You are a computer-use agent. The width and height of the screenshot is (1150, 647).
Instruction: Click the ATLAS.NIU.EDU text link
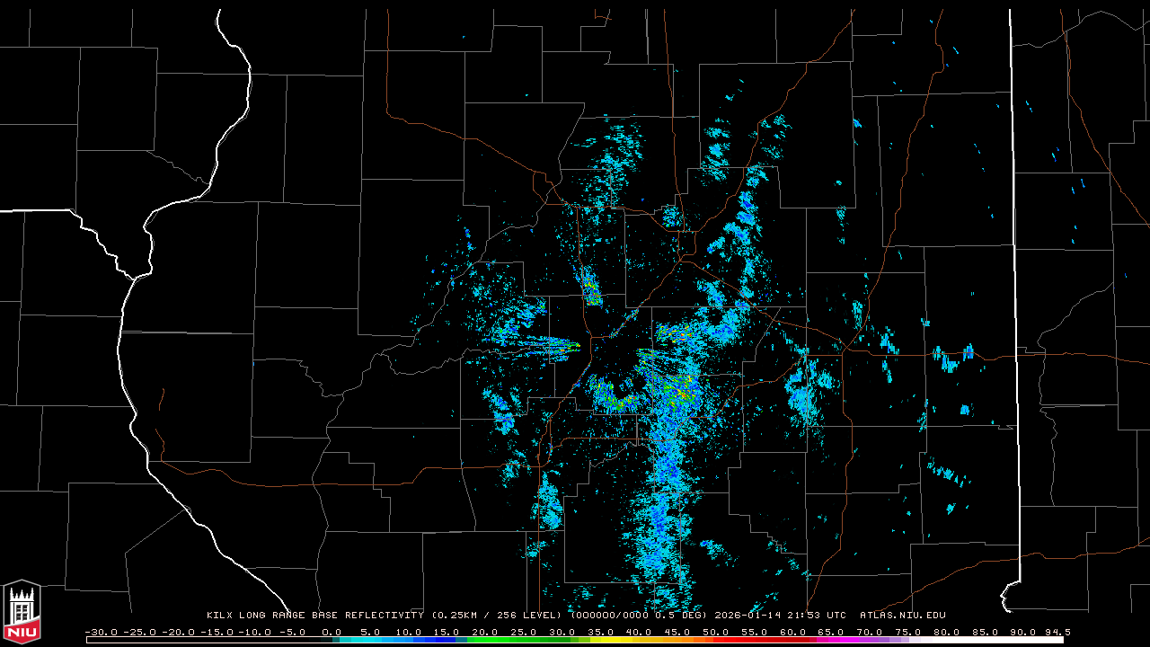pos(902,616)
